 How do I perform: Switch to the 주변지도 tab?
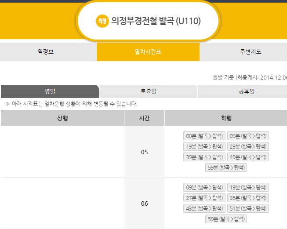pos(243,52)
